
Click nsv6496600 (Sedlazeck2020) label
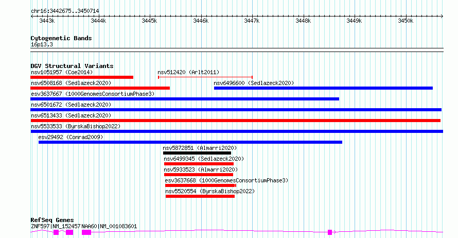(x=254, y=83)
